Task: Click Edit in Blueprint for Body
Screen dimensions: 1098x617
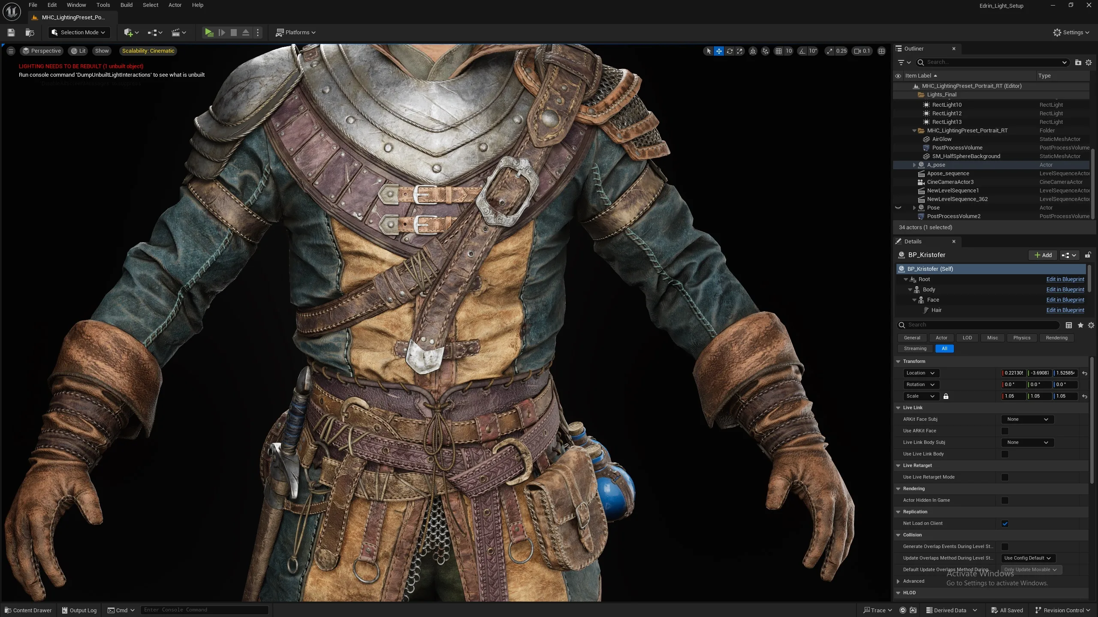Action: coord(1065,290)
